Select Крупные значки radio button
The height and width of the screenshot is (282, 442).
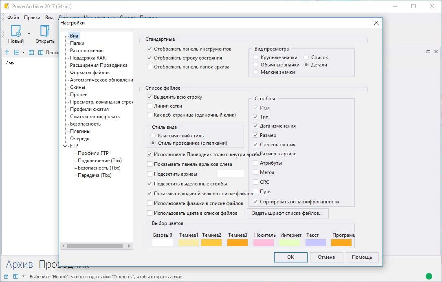click(x=256, y=57)
